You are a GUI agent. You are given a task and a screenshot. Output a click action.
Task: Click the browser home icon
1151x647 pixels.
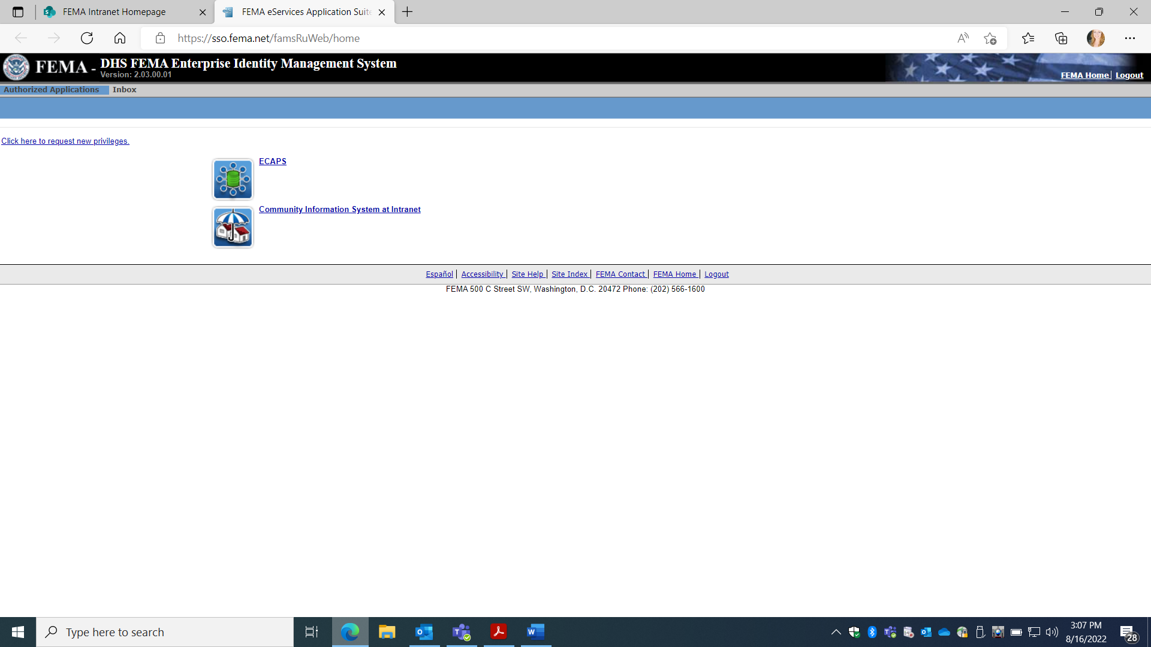coord(120,38)
